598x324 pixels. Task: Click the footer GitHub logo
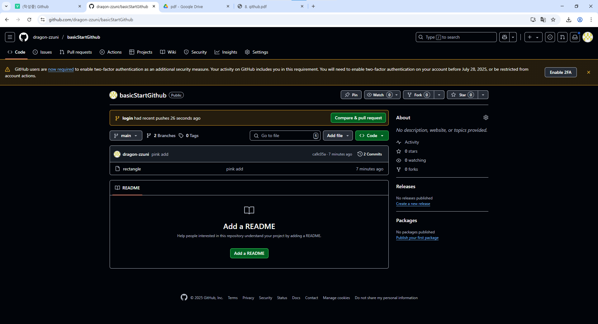tap(184, 297)
